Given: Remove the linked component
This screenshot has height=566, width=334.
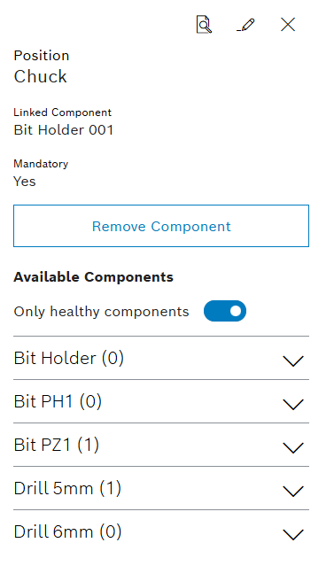Looking at the screenshot, I should click(161, 226).
